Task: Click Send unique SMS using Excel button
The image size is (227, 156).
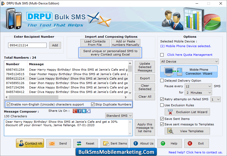Action: (x=110, y=53)
